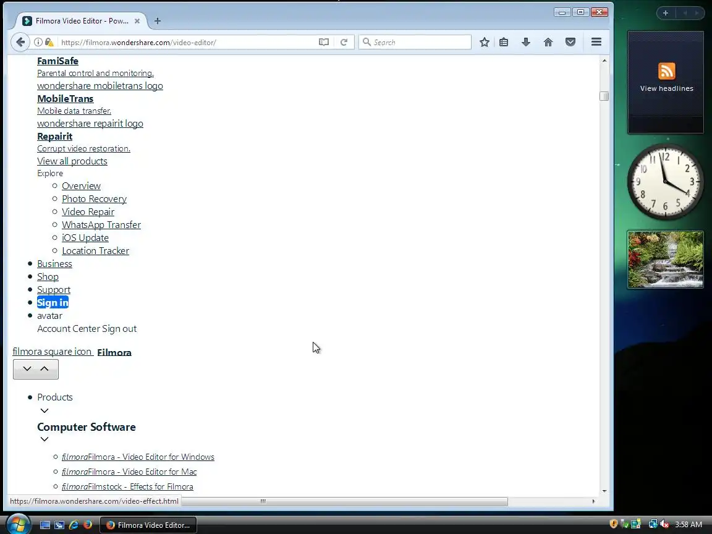This screenshot has width=712, height=534.
Task: Open the WhatsApp Transfer link
Action: (x=101, y=225)
